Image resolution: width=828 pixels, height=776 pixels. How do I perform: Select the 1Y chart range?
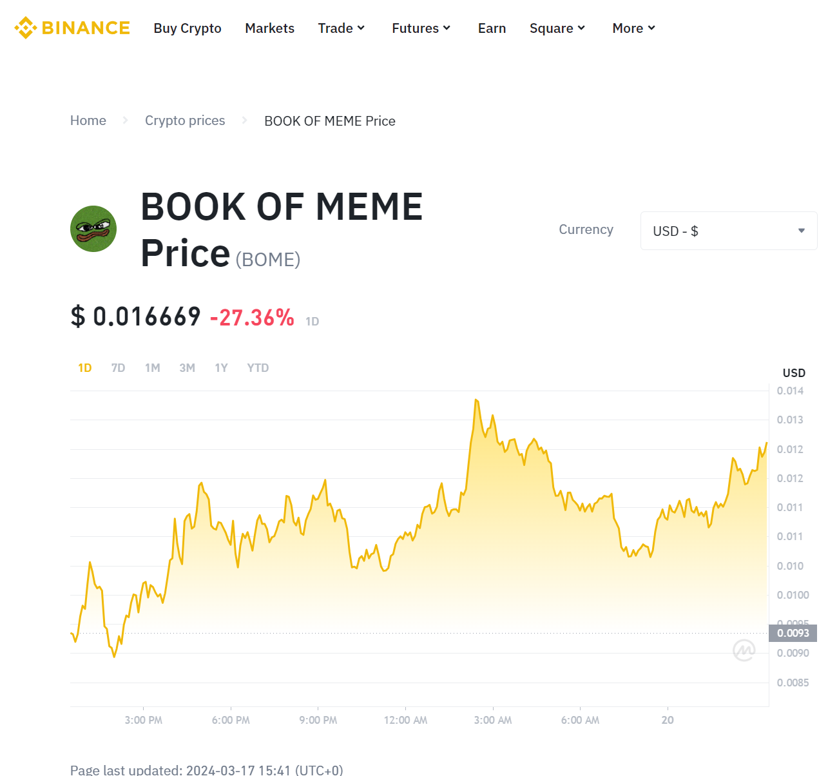[221, 367]
